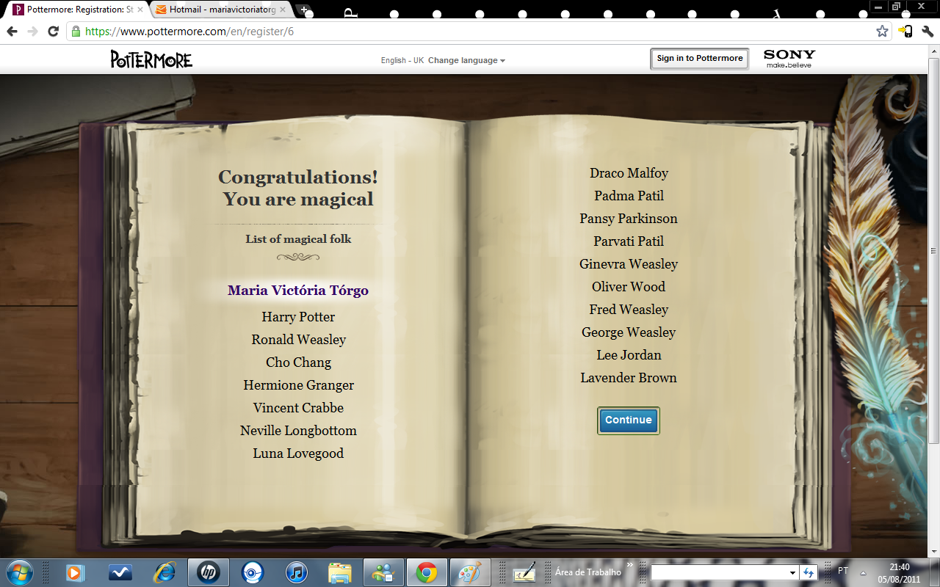
Task: Bookmark this page with the star icon
Action: [883, 32]
